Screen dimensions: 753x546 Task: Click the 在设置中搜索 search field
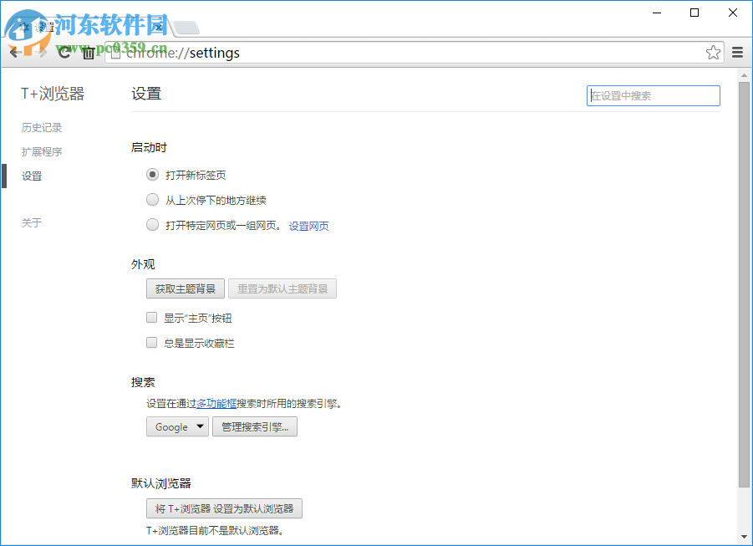(x=653, y=95)
